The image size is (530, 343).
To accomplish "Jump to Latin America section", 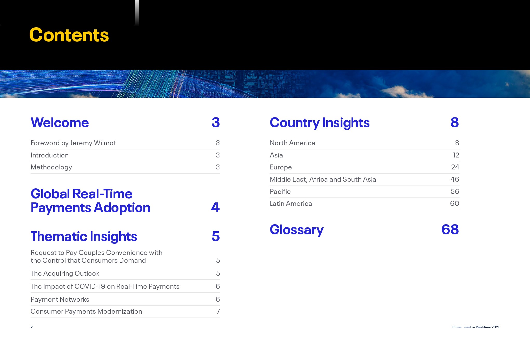I will pyautogui.click(x=291, y=203).
